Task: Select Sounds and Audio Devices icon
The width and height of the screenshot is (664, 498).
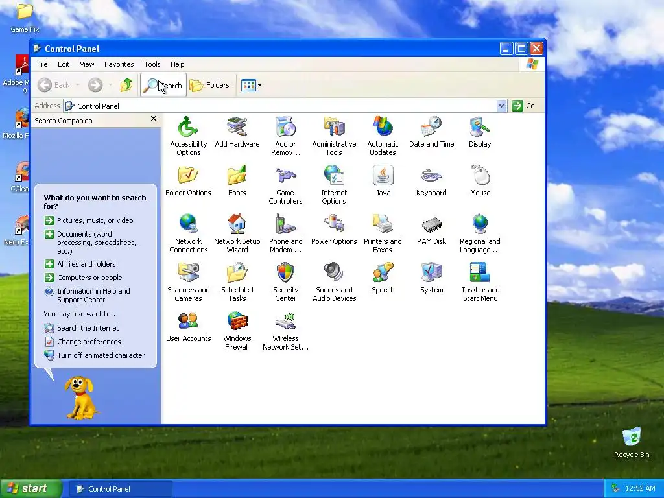Action: tap(334, 282)
